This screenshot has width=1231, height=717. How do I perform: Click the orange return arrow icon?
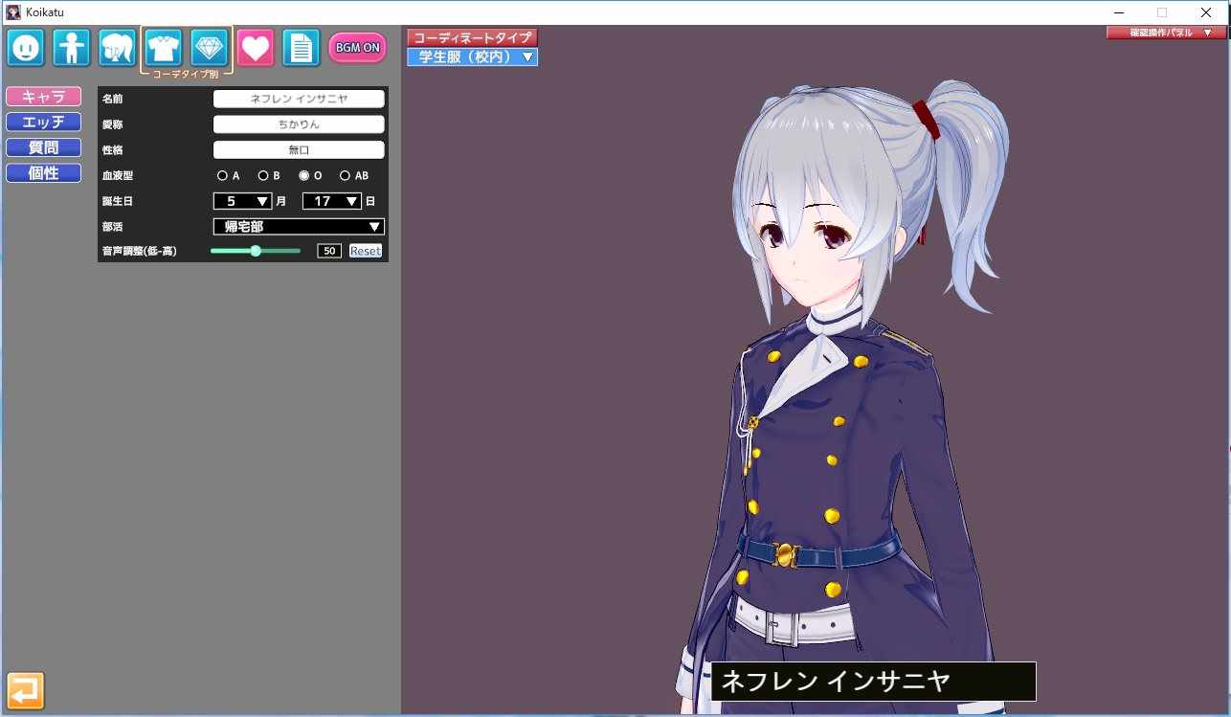[x=26, y=690]
